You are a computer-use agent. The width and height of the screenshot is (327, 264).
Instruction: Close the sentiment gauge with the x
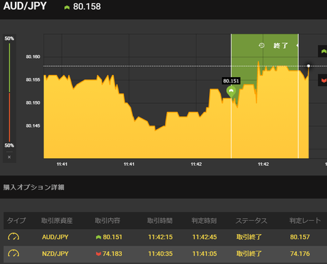pos(10,157)
